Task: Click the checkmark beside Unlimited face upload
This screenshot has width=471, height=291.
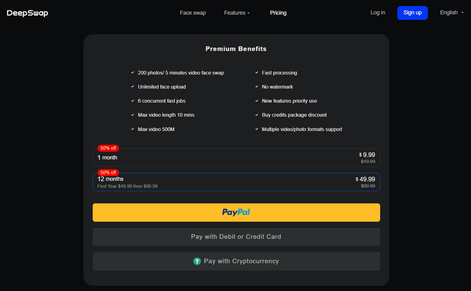Action: pos(132,87)
